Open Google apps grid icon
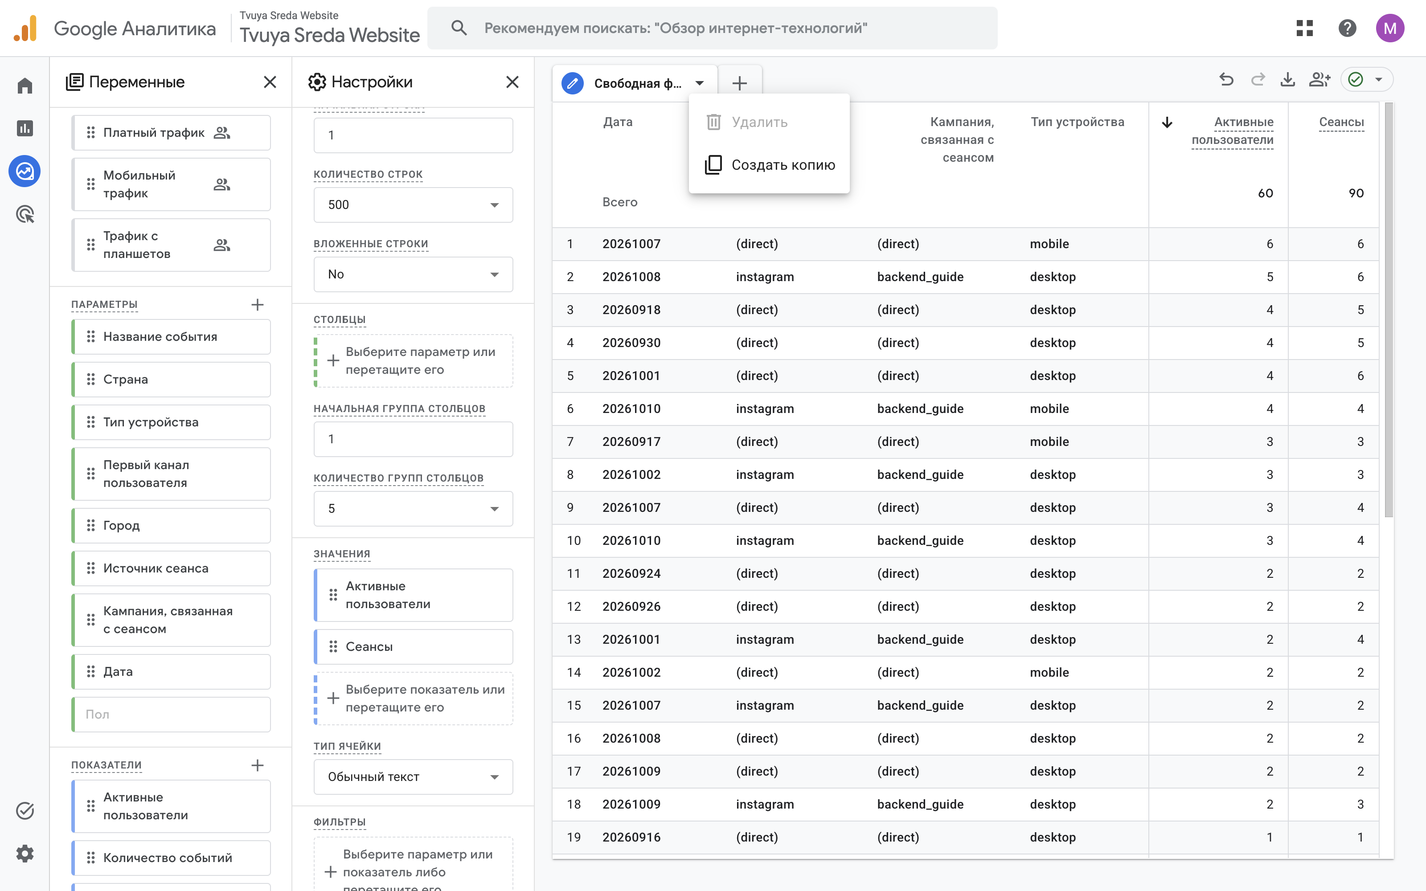 coord(1305,28)
